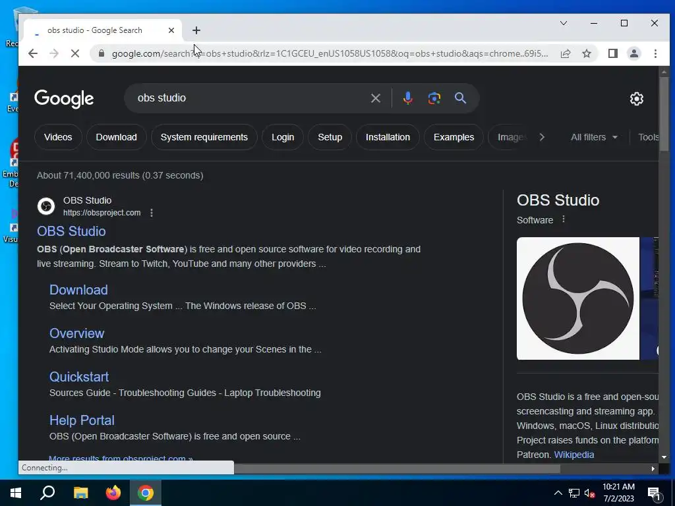
Task: Search by voice microphone icon
Action: click(x=407, y=98)
